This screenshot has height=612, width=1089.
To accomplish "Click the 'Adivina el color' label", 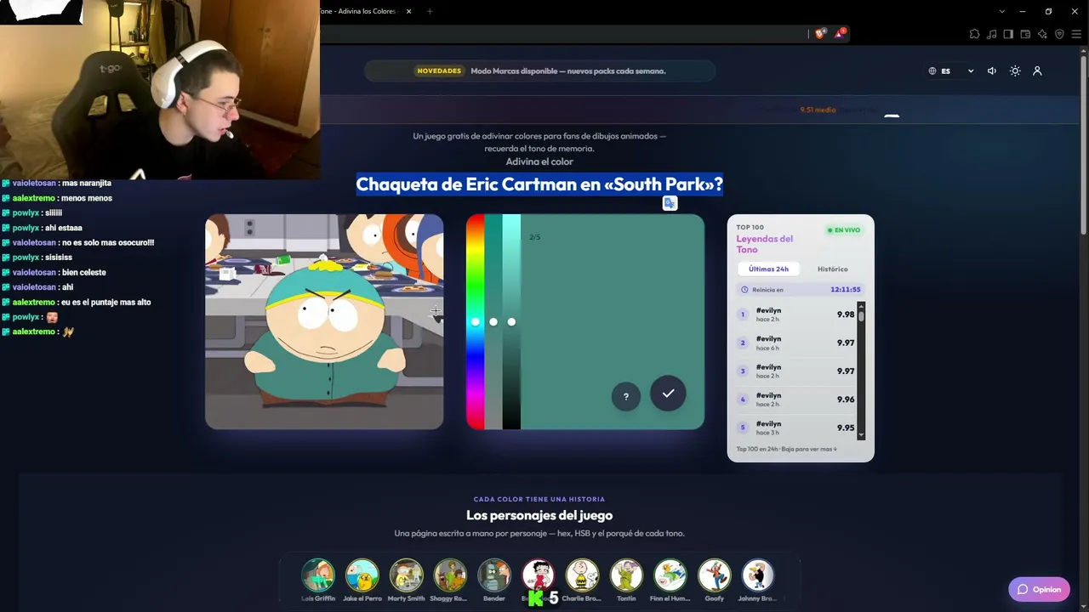I will point(539,161).
